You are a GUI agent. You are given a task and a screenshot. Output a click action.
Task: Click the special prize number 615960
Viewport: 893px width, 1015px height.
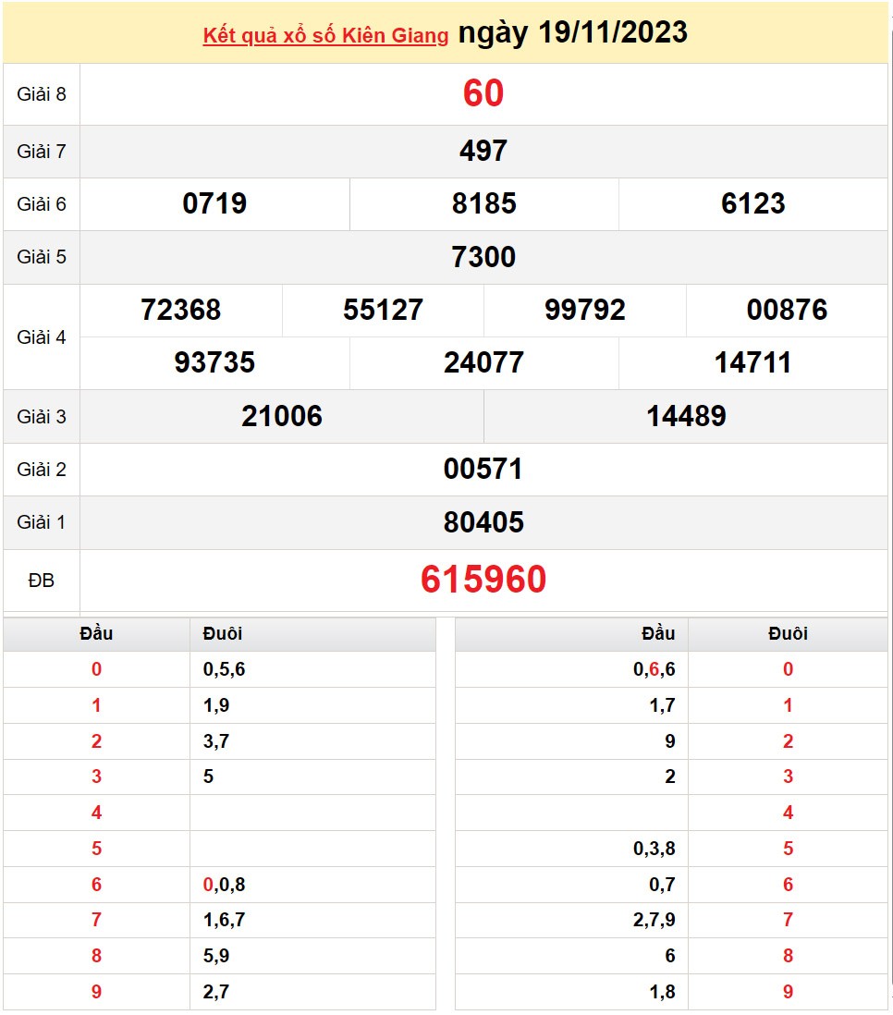coord(483,580)
